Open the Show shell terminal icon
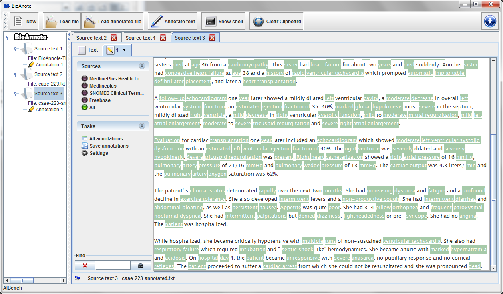This screenshot has height=294, width=503. (210, 22)
